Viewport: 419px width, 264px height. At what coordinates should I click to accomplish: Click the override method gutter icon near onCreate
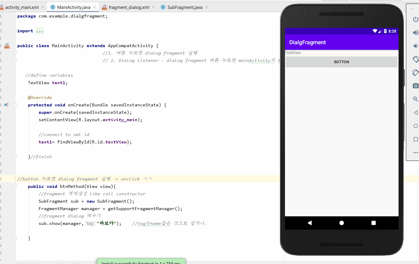[6, 105]
